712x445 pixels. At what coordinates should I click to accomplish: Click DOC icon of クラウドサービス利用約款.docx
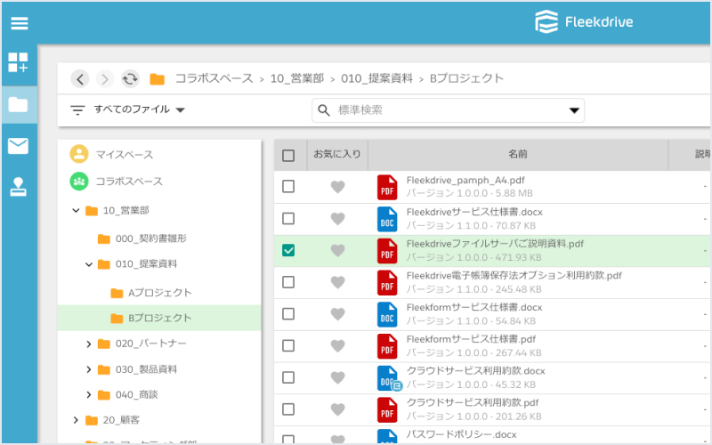[x=388, y=378]
